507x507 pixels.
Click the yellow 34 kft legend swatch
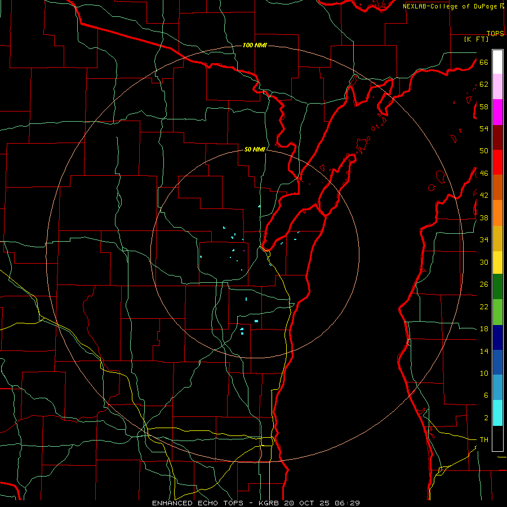point(497,262)
